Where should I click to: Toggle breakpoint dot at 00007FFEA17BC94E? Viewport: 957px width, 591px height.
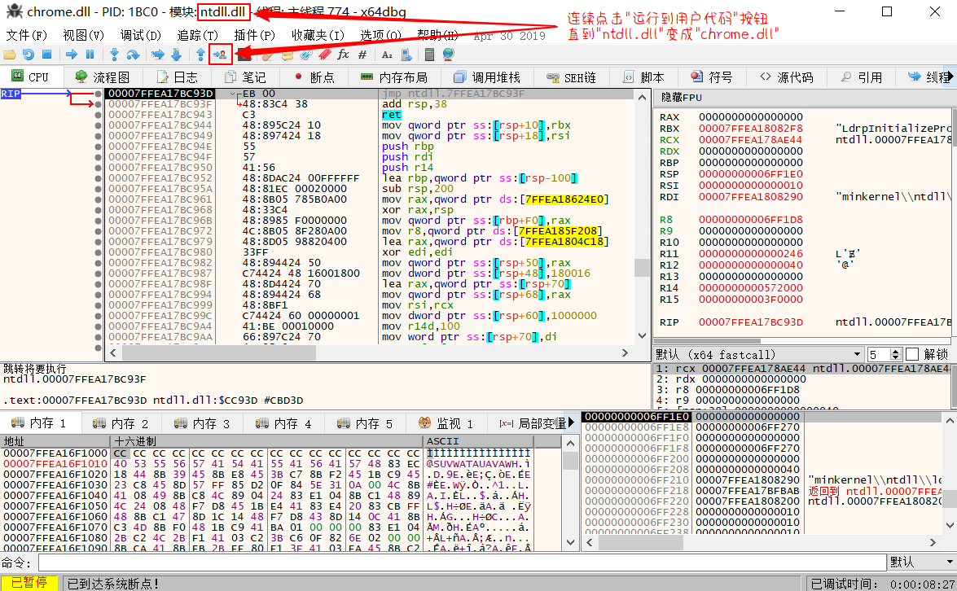coord(99,147)
